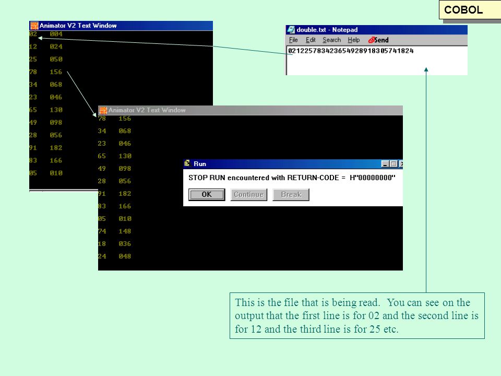Image resolution: width=501 pixels, height=376 pixels.
Task: Click value 148 in the front Animator window
Action: (125, 231)
